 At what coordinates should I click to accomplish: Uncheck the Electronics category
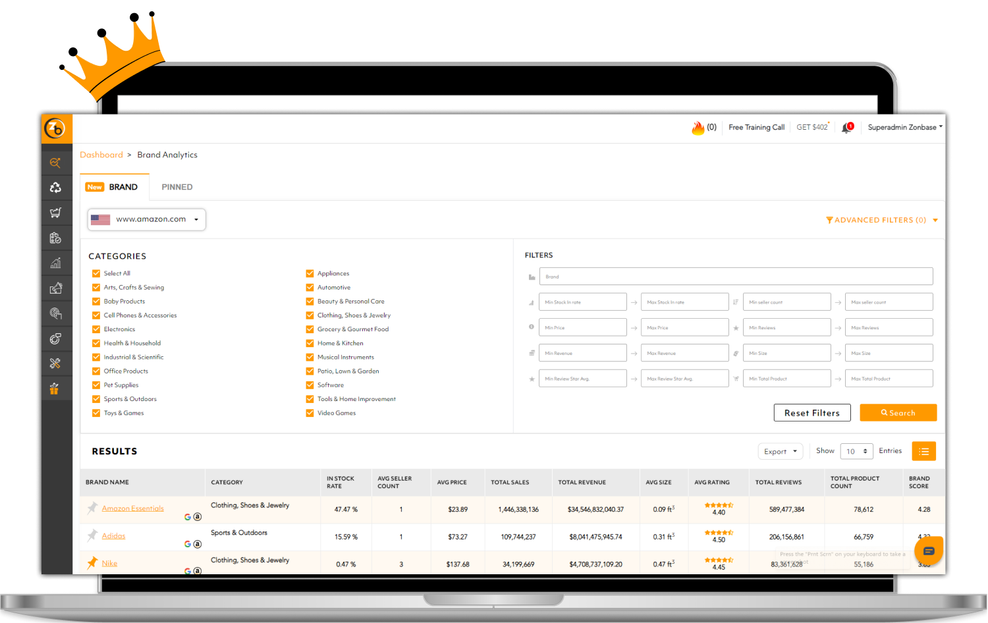[x=96, y=329]
